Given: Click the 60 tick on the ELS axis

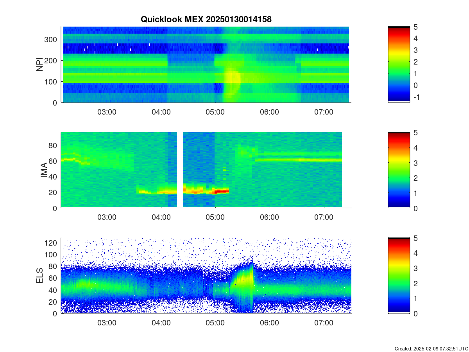Looking at the screenshot, I should [54, 278].
